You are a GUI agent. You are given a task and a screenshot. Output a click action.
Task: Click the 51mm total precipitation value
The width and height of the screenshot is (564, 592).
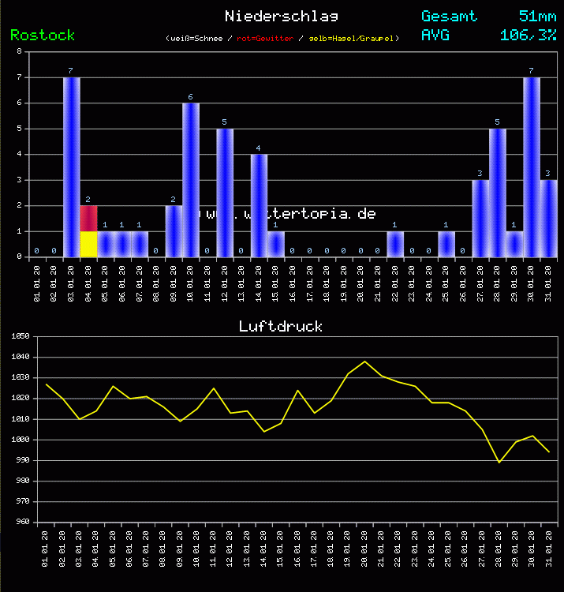(537, 16)
